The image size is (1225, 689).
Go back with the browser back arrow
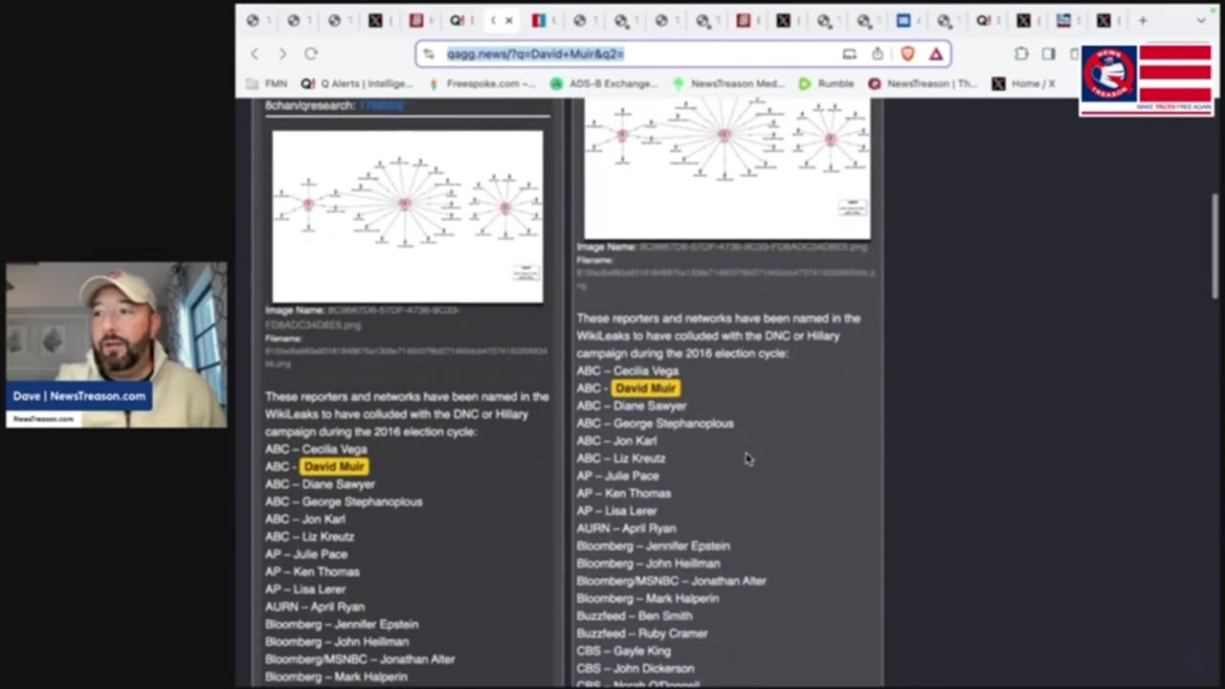[x=255, y=55]
